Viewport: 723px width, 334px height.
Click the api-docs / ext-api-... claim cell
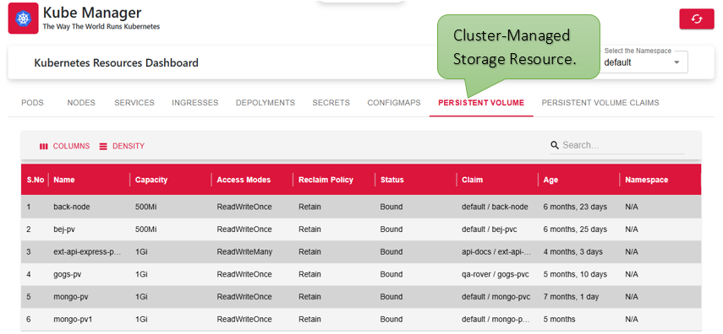point(496,252)
